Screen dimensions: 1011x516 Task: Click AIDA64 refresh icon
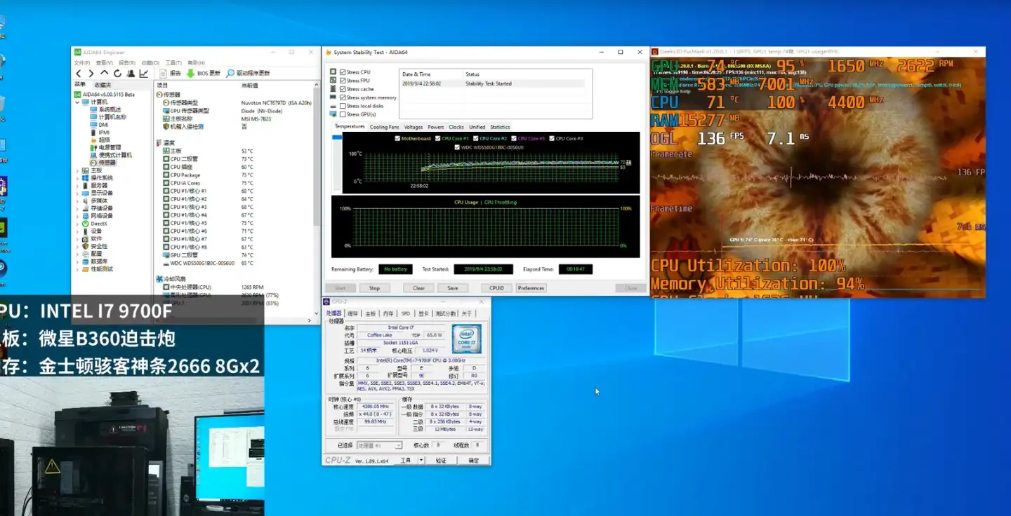coord(118,73)
